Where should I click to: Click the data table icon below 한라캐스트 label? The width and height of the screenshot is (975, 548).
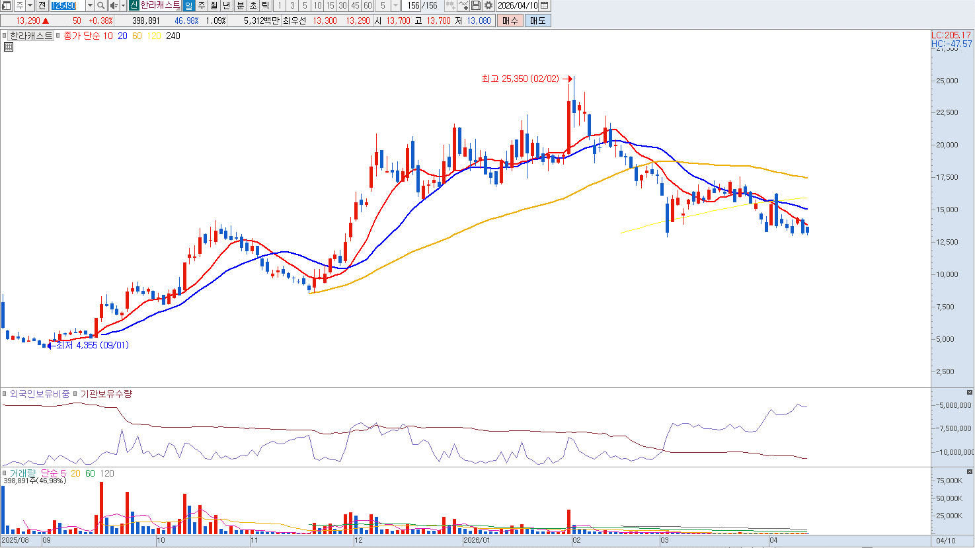click(9, 47)
